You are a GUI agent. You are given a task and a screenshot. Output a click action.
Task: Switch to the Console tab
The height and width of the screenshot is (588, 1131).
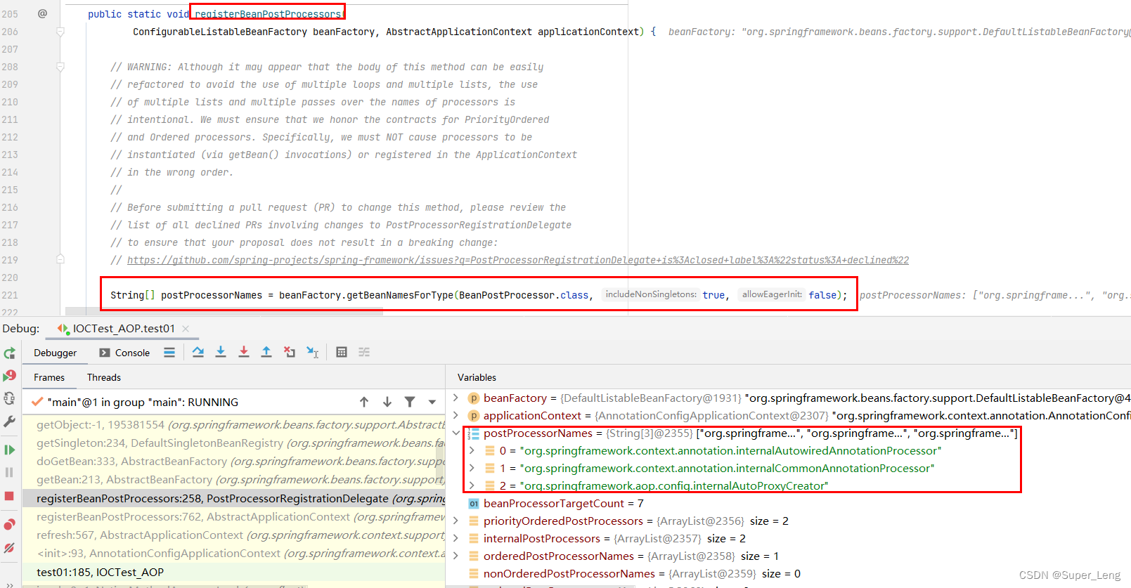124,353
